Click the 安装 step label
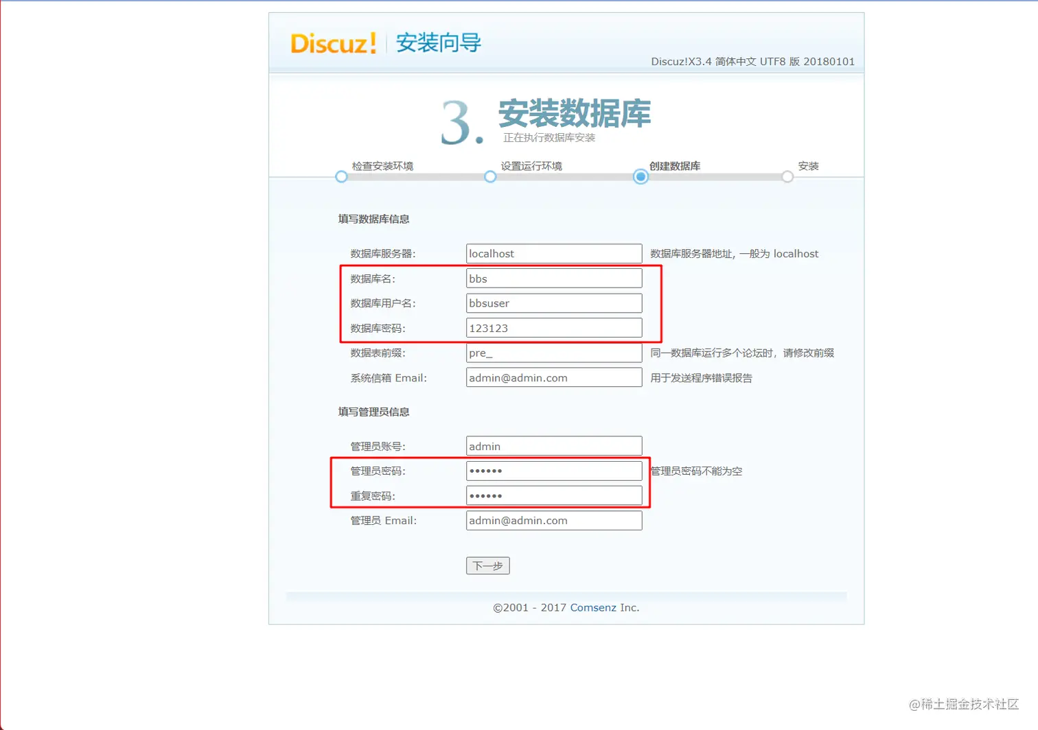The height and width of the screenshot is (730, 1038). point(809,166)
